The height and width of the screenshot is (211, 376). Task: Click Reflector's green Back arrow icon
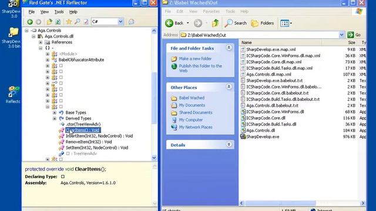[x=30, y=22]
